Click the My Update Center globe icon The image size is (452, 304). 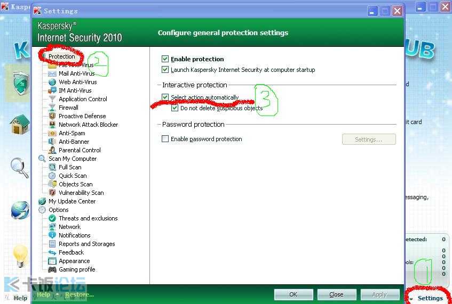click(x=42, y=201)
